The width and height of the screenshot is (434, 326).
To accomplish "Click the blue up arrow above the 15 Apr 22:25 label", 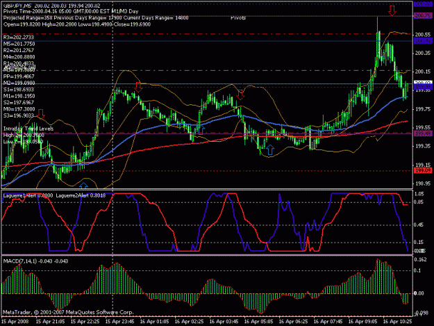I will click(83, 186).
